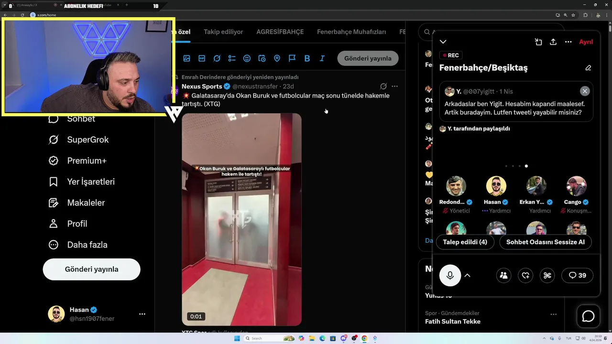Open account menu dots next to Hasan
Image resolution: width=612 pixels, height=344 pixels.
[x=142, y=314]
